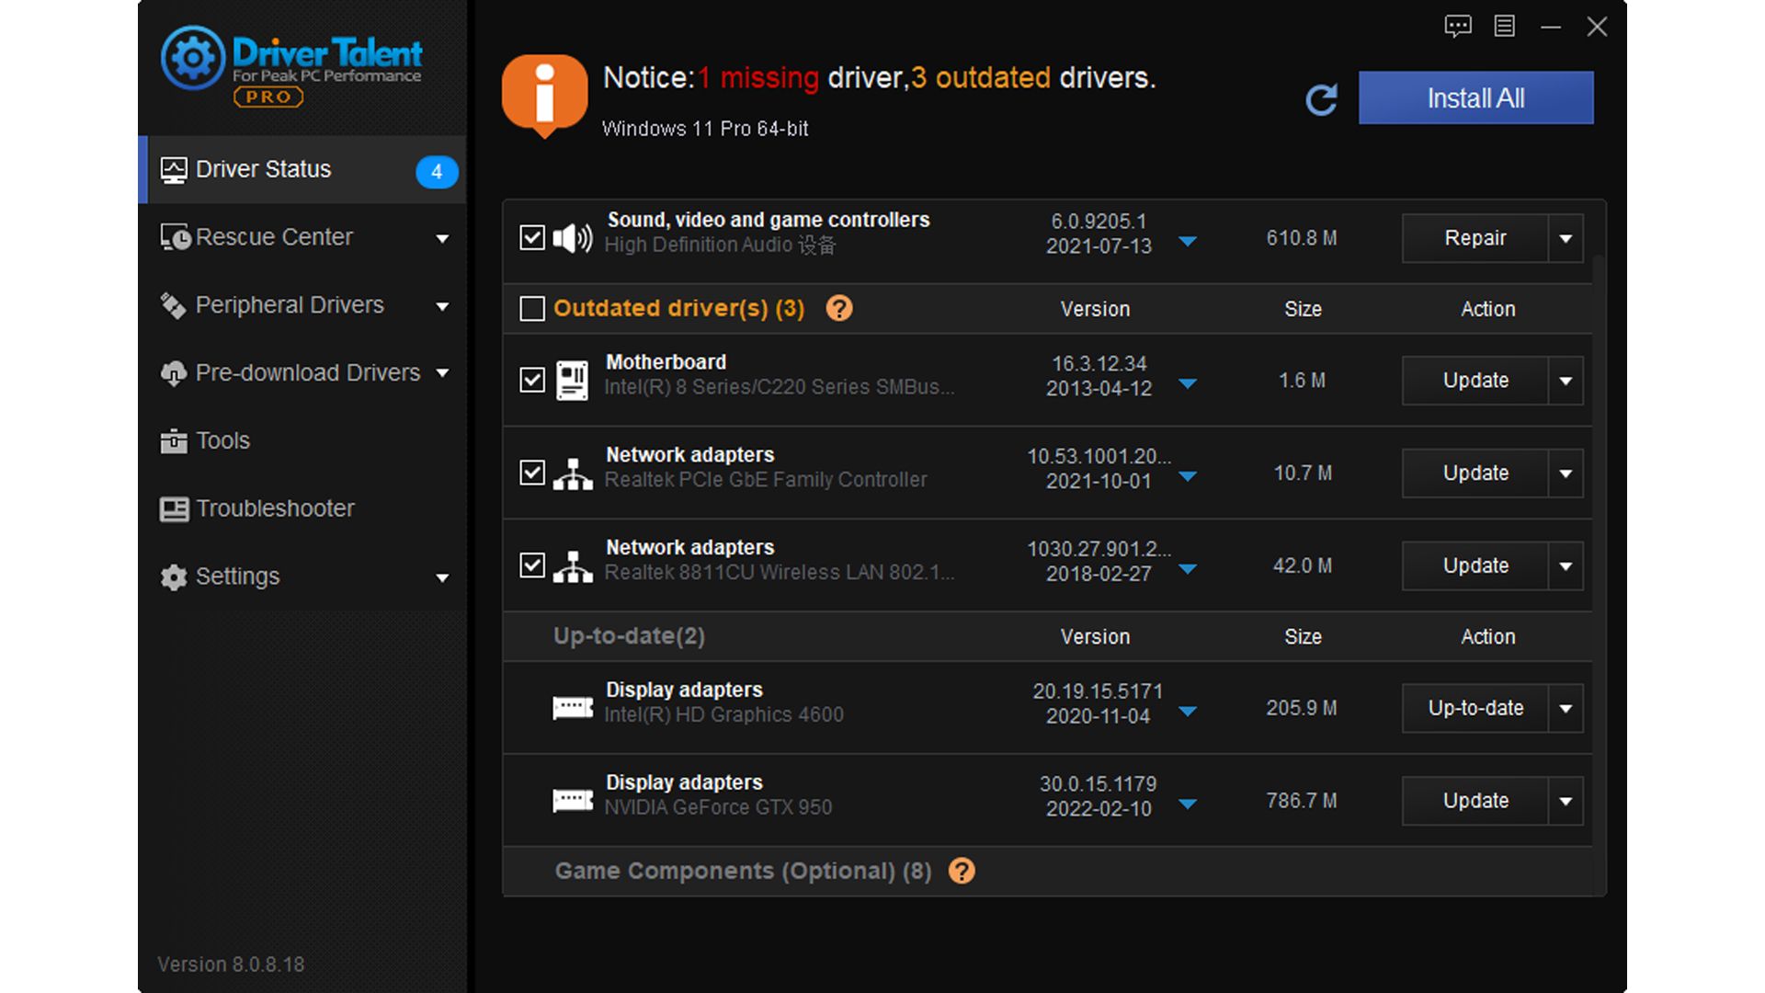
Task: Switch to the Settings menu item
Action: (x=237, y=576)
